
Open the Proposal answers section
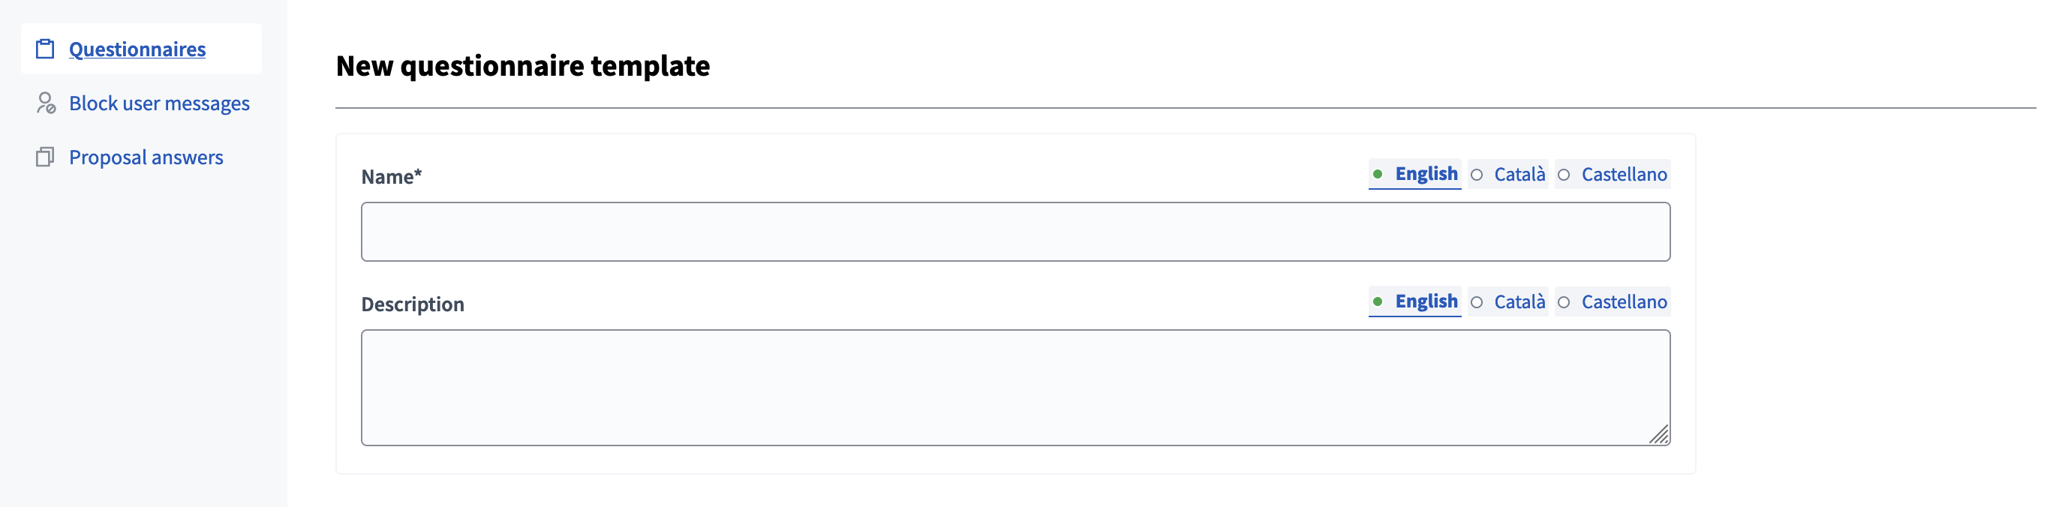(x=146, y=157)
